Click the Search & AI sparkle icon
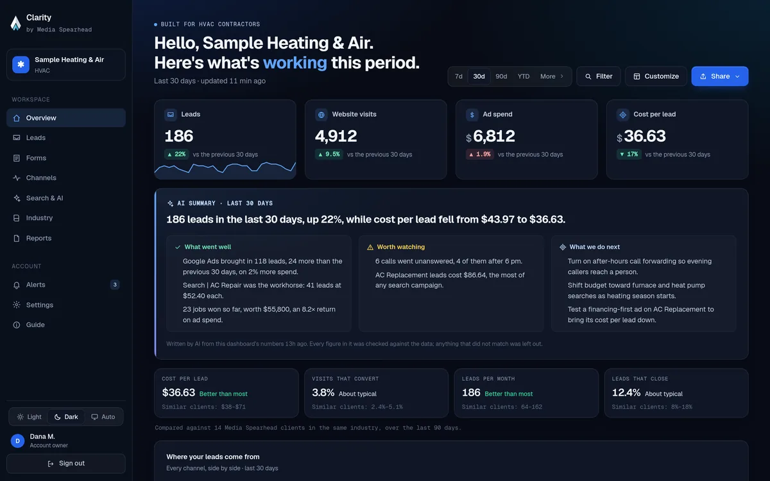This screenshot has height=481, width=770. tap(17, 198)
